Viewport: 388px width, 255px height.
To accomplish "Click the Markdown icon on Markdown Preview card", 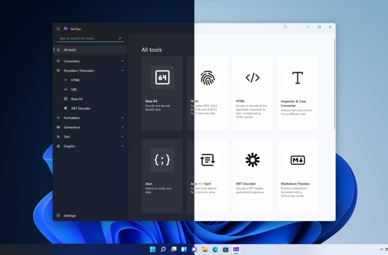I will click(297, 160).
